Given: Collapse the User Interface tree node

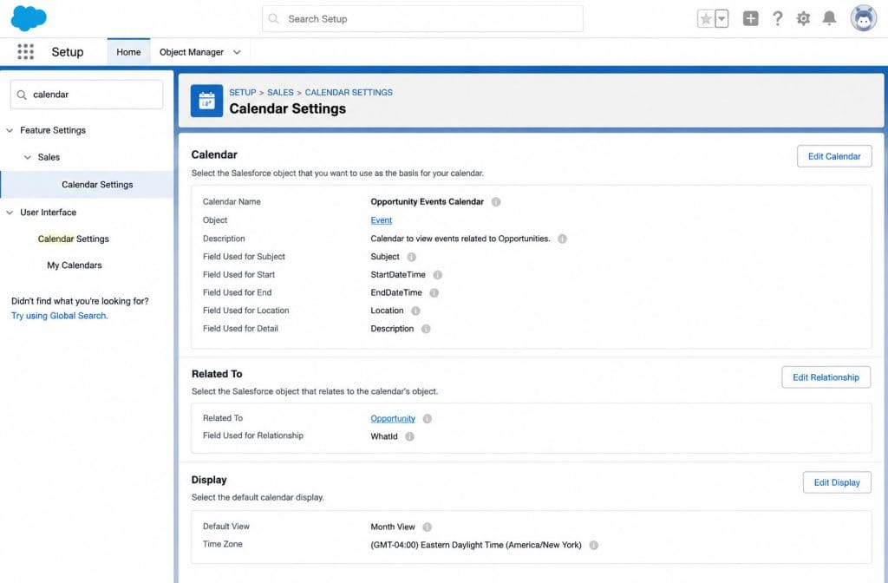Looking at the screenshot, I should click(x=10, y=213).
